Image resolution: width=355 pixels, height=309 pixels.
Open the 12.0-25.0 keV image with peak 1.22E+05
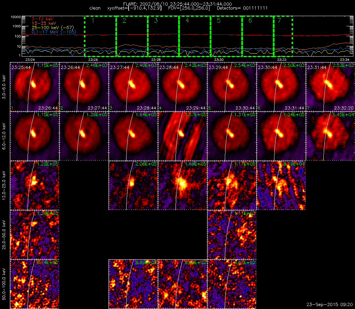35,186
